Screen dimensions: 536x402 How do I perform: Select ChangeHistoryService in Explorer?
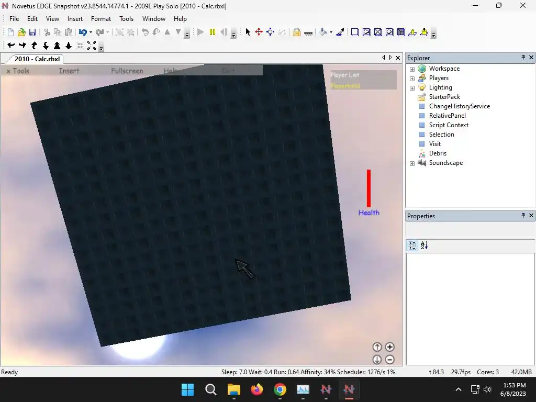click(460, 106)
